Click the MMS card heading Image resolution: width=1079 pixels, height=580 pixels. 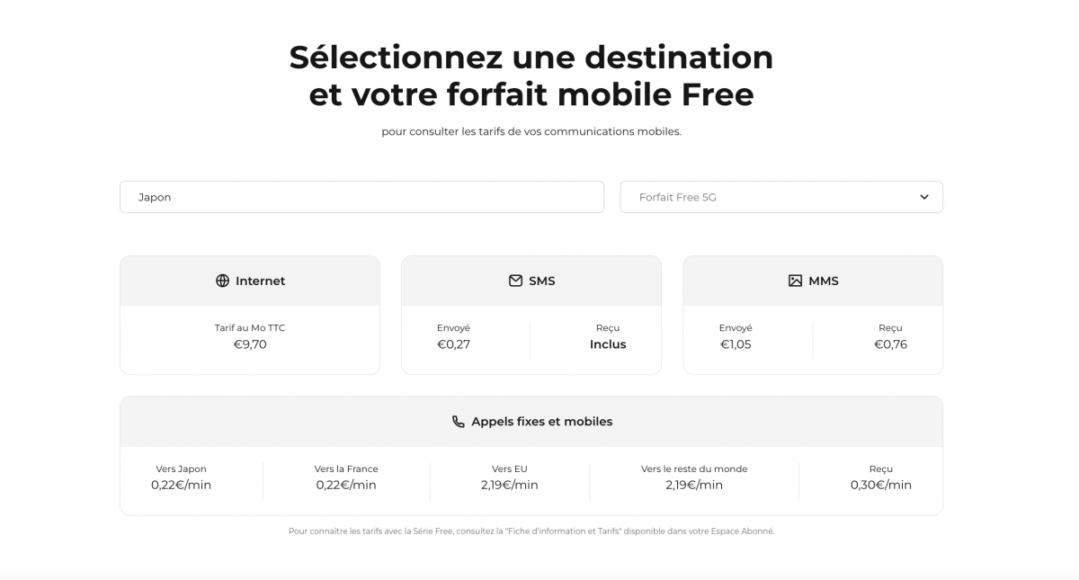823,281
